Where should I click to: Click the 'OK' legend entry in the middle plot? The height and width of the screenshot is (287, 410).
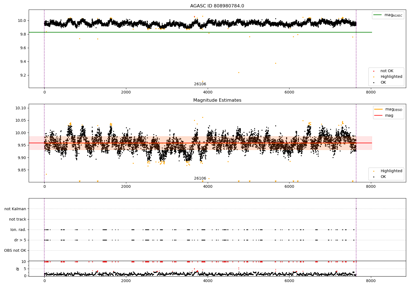pos(380,177)
